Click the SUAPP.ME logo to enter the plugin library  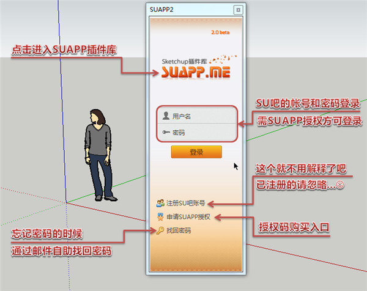click(x=196, y=72)
